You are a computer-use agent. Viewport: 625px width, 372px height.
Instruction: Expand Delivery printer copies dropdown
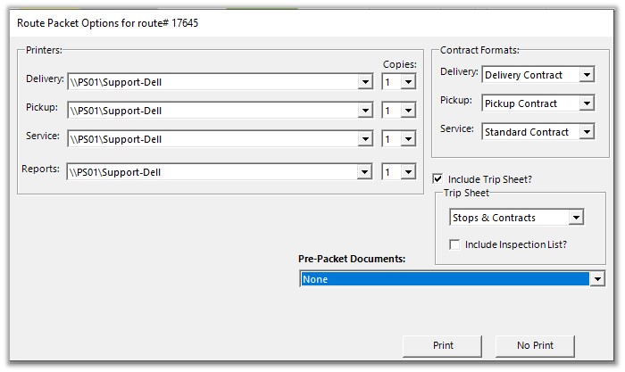tap(408, 82)
